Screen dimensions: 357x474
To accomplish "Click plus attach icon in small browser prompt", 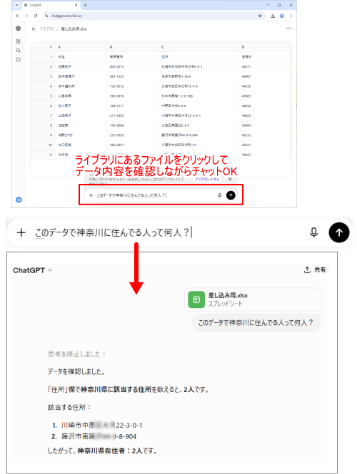I will click(x=91, y=195).
